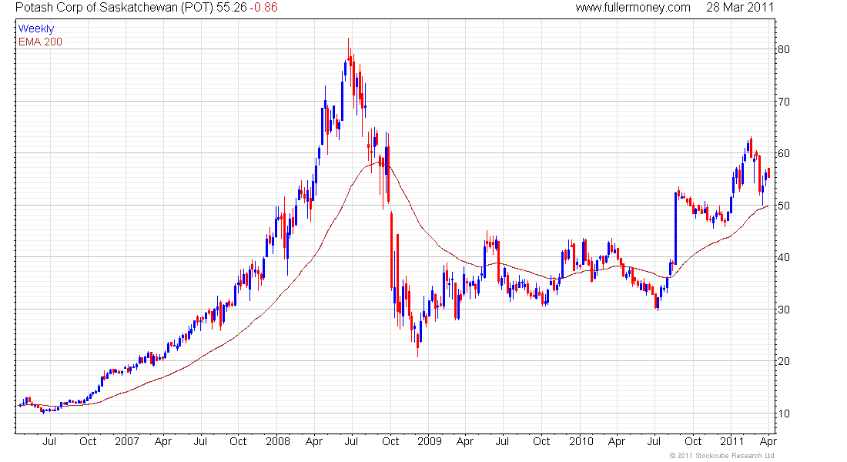Image resolution: width=847 pixels, height=462 pixels.
Task: Click the 2011 year label on time axis
Action: [732, 441]
